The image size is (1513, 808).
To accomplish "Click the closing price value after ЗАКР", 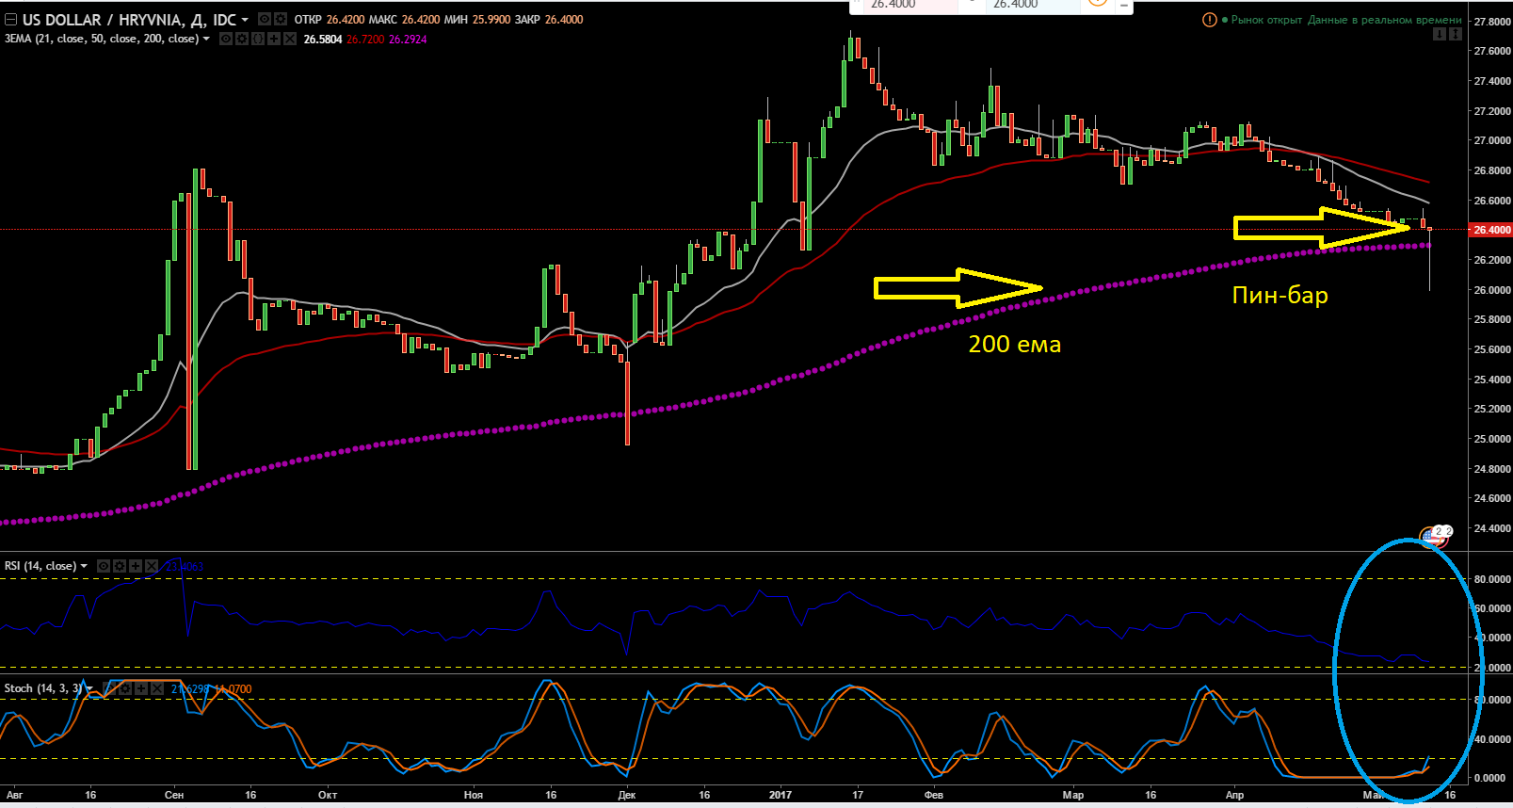I will tap(564, 20).
